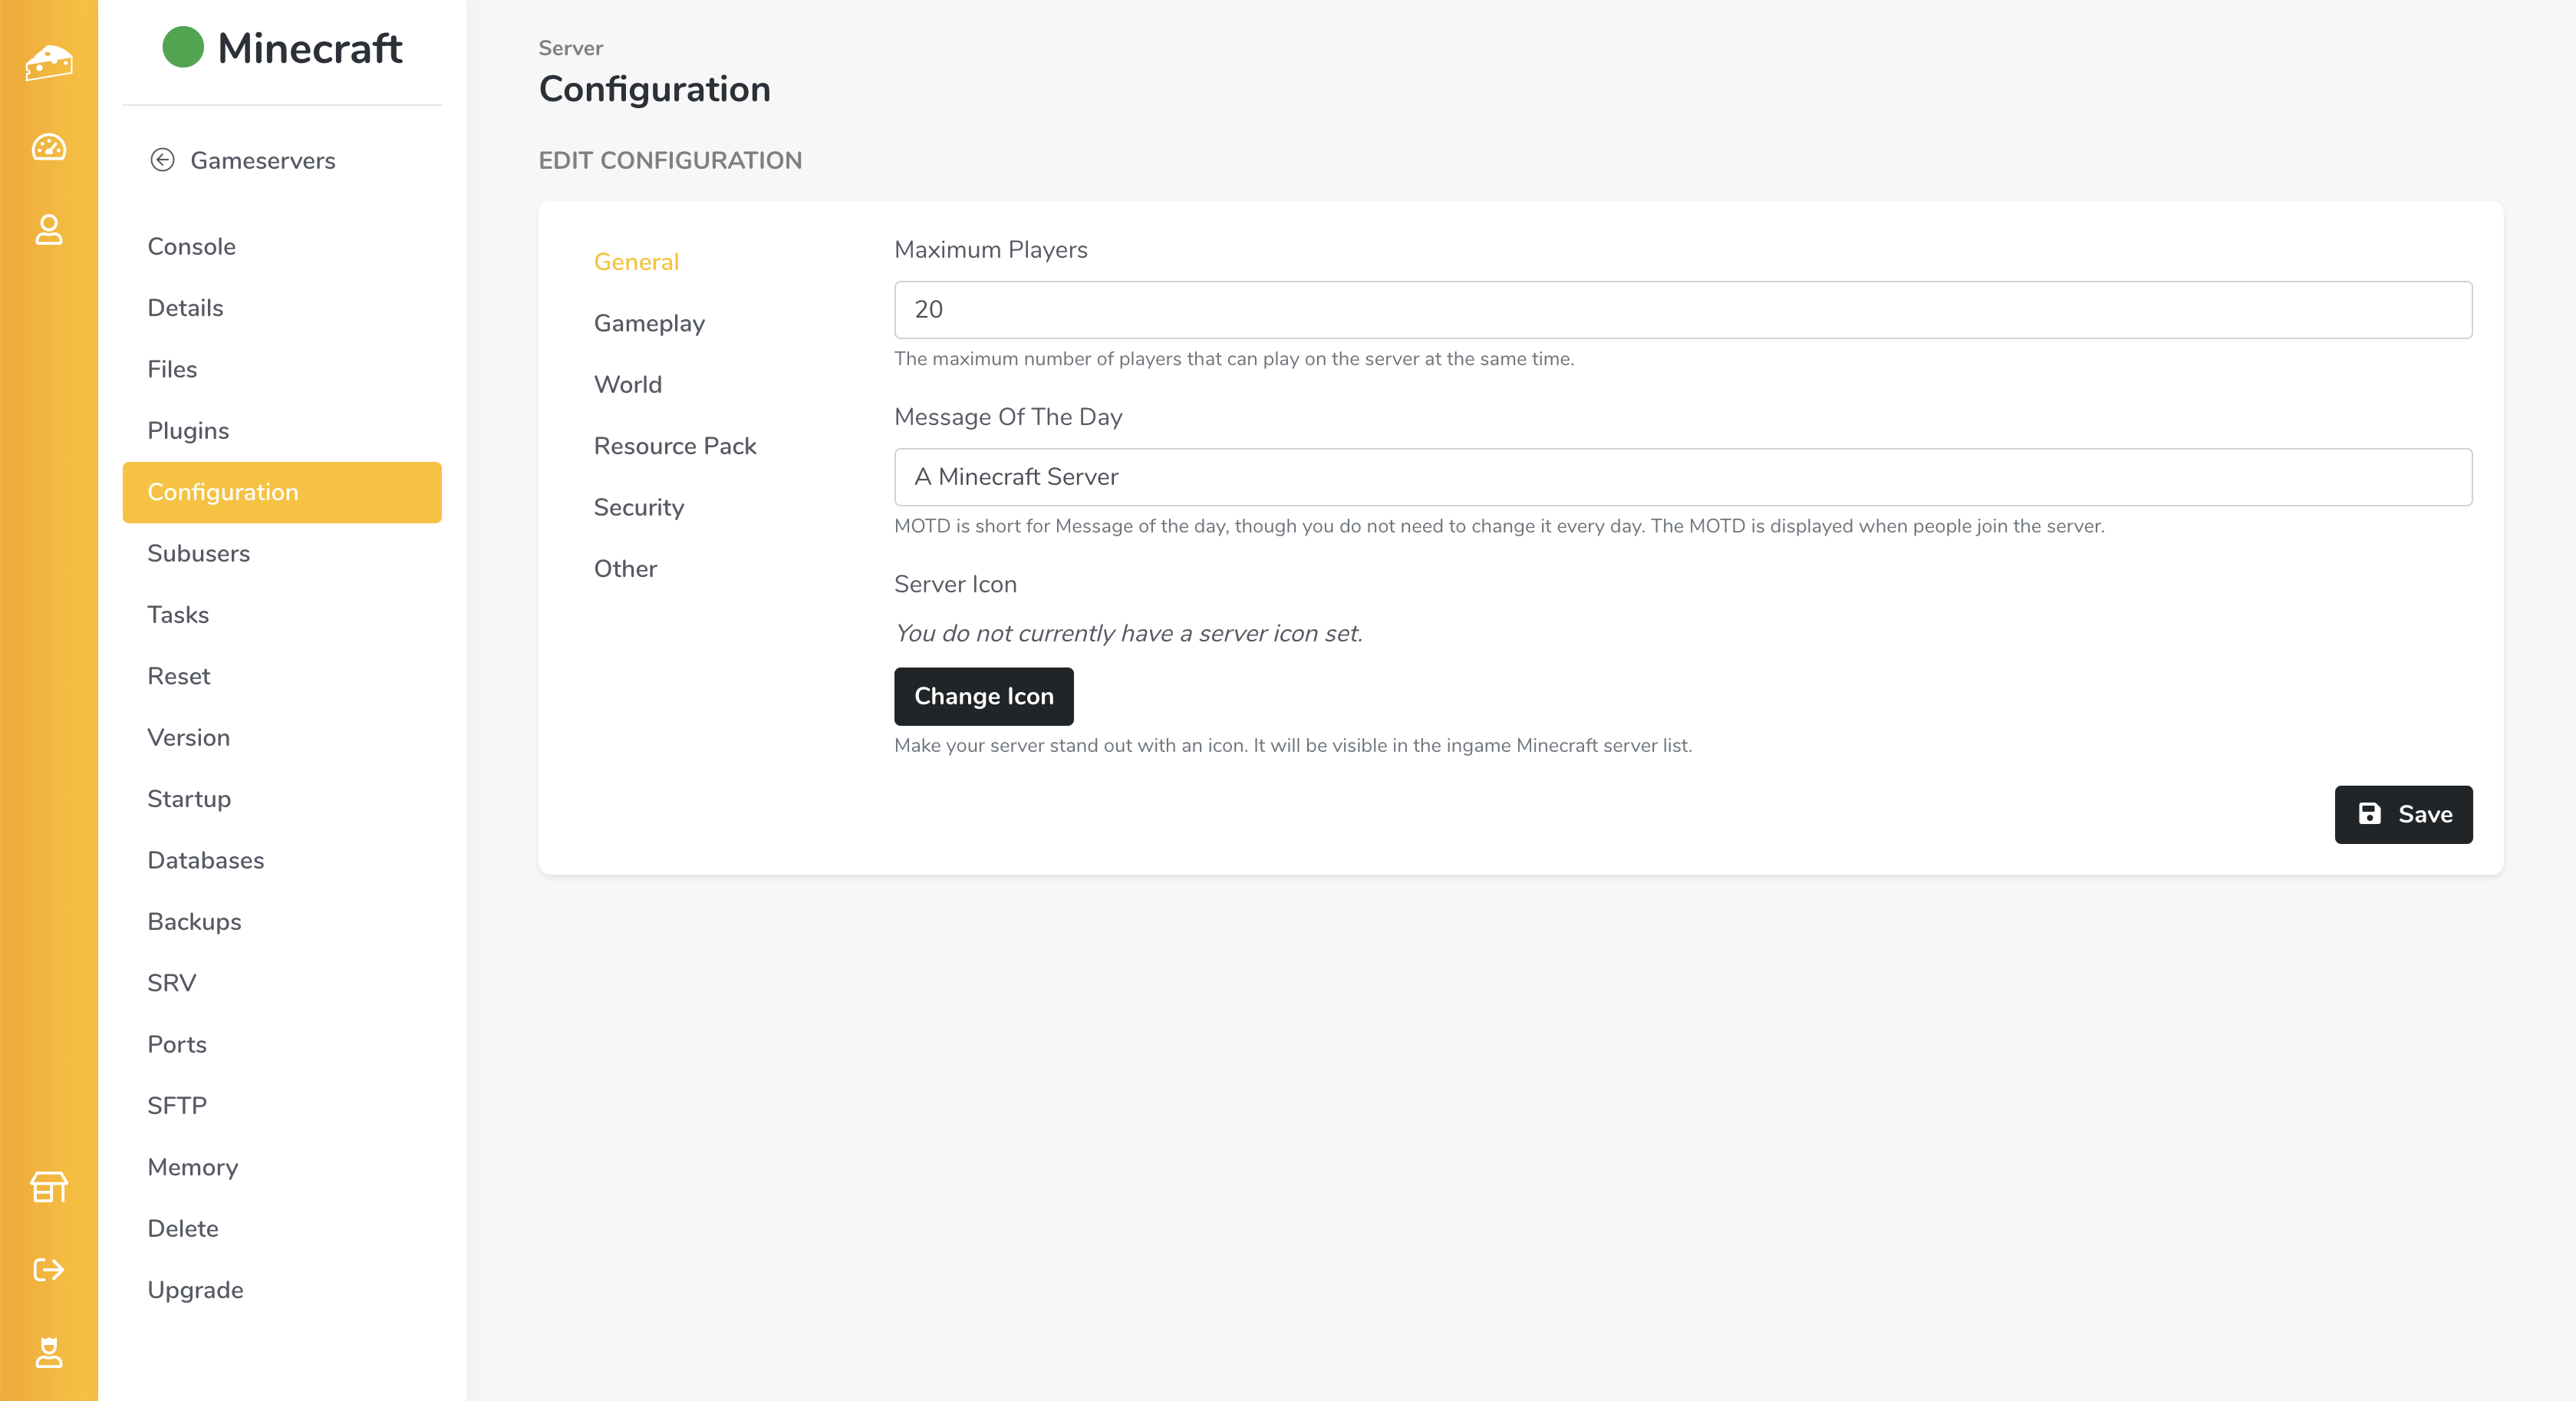This screenshot has width=2576, height=1401.
Task: Open the World settings tab
Action: click(627, 384)
